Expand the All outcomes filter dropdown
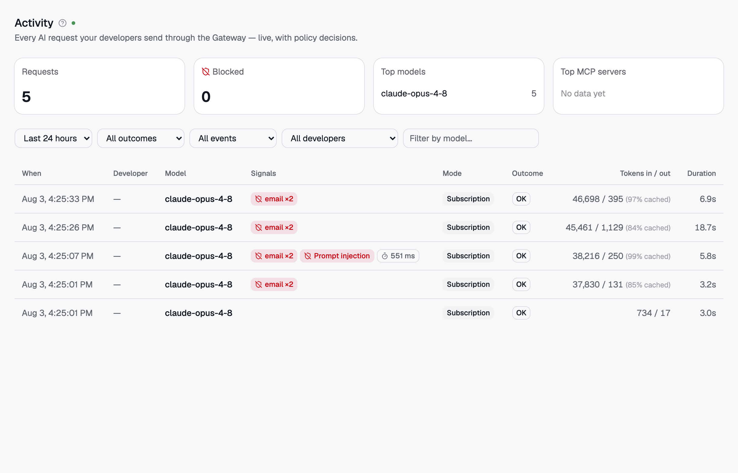The width and height of the screenshot is (738, 473). tap(141, 139)
